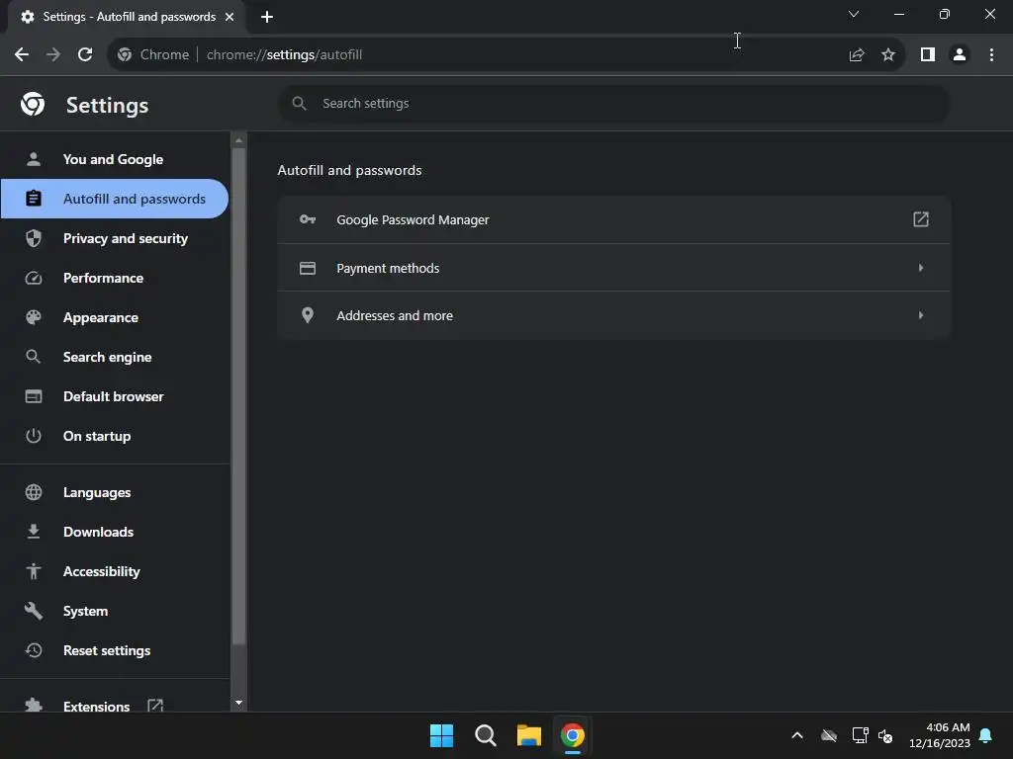Open Google Password Manager row
Image resolution: width=1013 pixels, height=759 pixels.
[613, 220]
